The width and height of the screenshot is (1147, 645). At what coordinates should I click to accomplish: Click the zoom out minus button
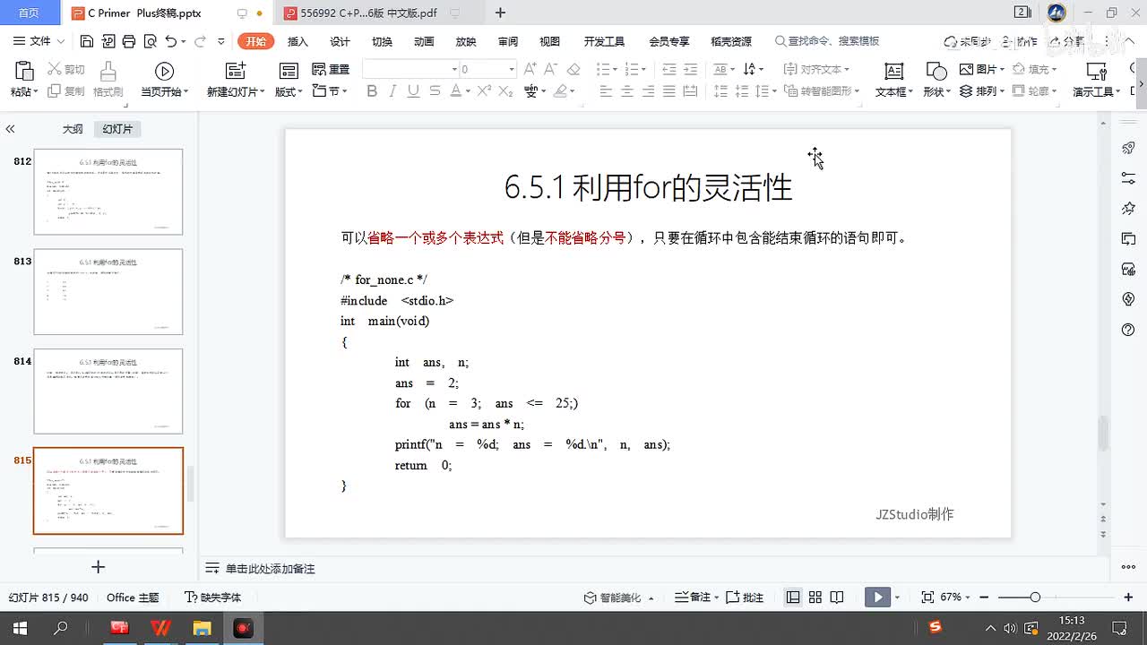pos(985,598)
